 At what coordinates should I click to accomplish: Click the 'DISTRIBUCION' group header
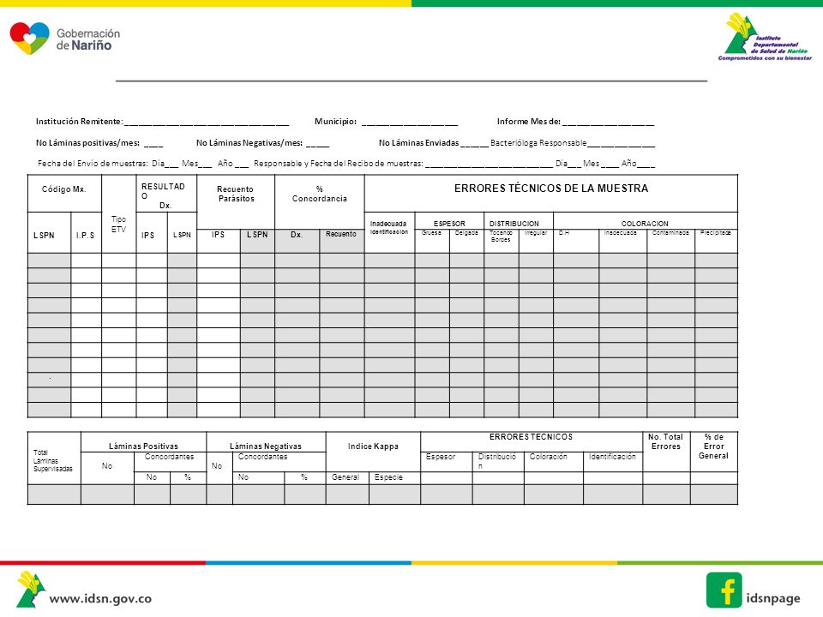pyautogui.click(x=514, y=224)
